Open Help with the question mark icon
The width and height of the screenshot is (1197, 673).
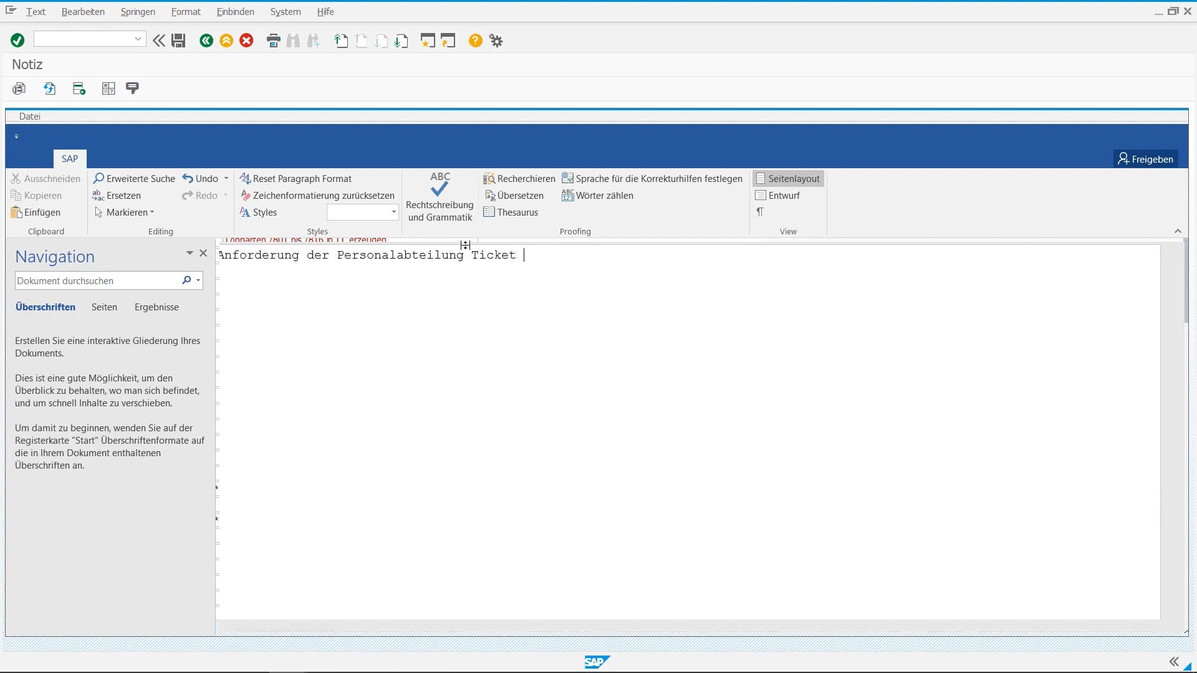point(475,41)
